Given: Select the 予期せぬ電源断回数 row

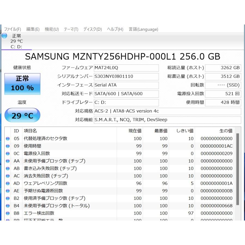Looking at the screenshot, I should tap(119, 191).
